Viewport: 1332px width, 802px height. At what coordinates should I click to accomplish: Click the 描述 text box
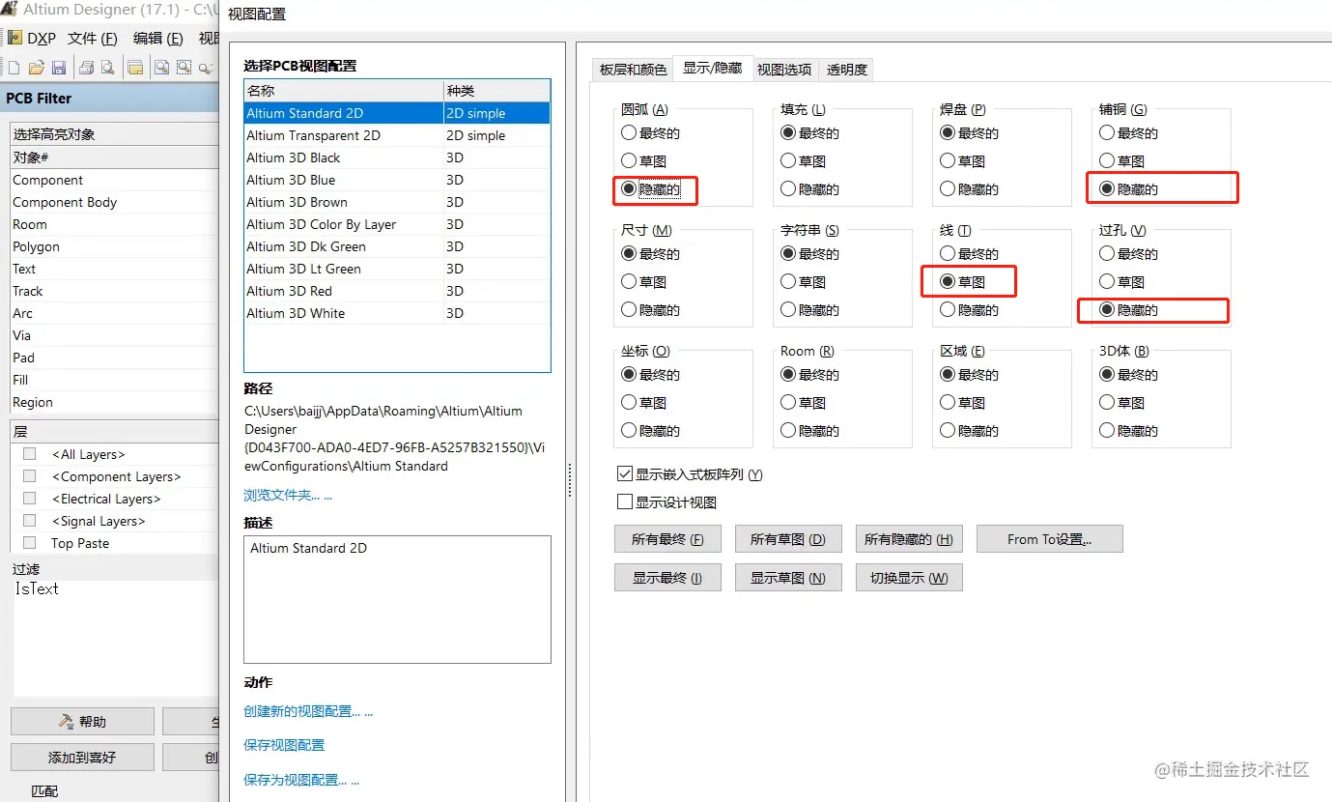397,599
